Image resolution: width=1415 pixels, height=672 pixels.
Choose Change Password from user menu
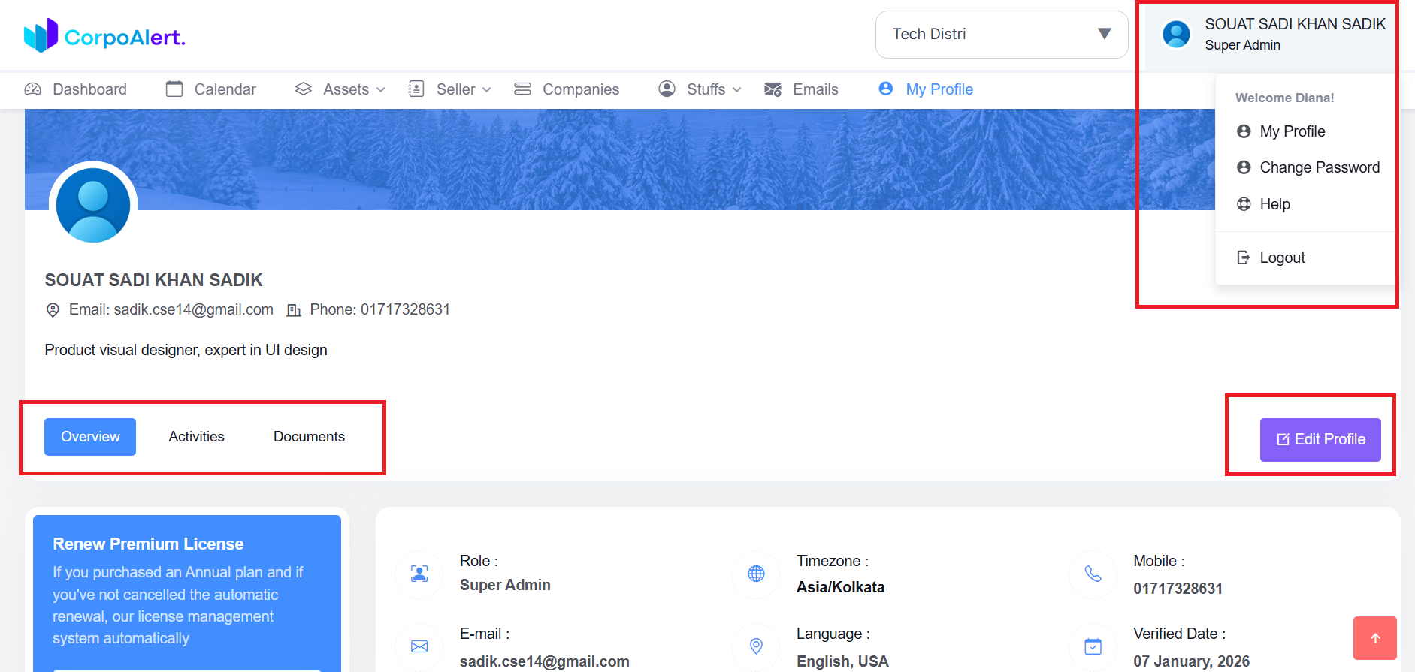tap(1319, 167)
